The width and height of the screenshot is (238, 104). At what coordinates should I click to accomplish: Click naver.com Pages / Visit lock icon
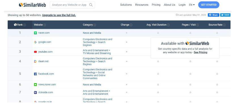pyautogui.click(x=190, y=33)
